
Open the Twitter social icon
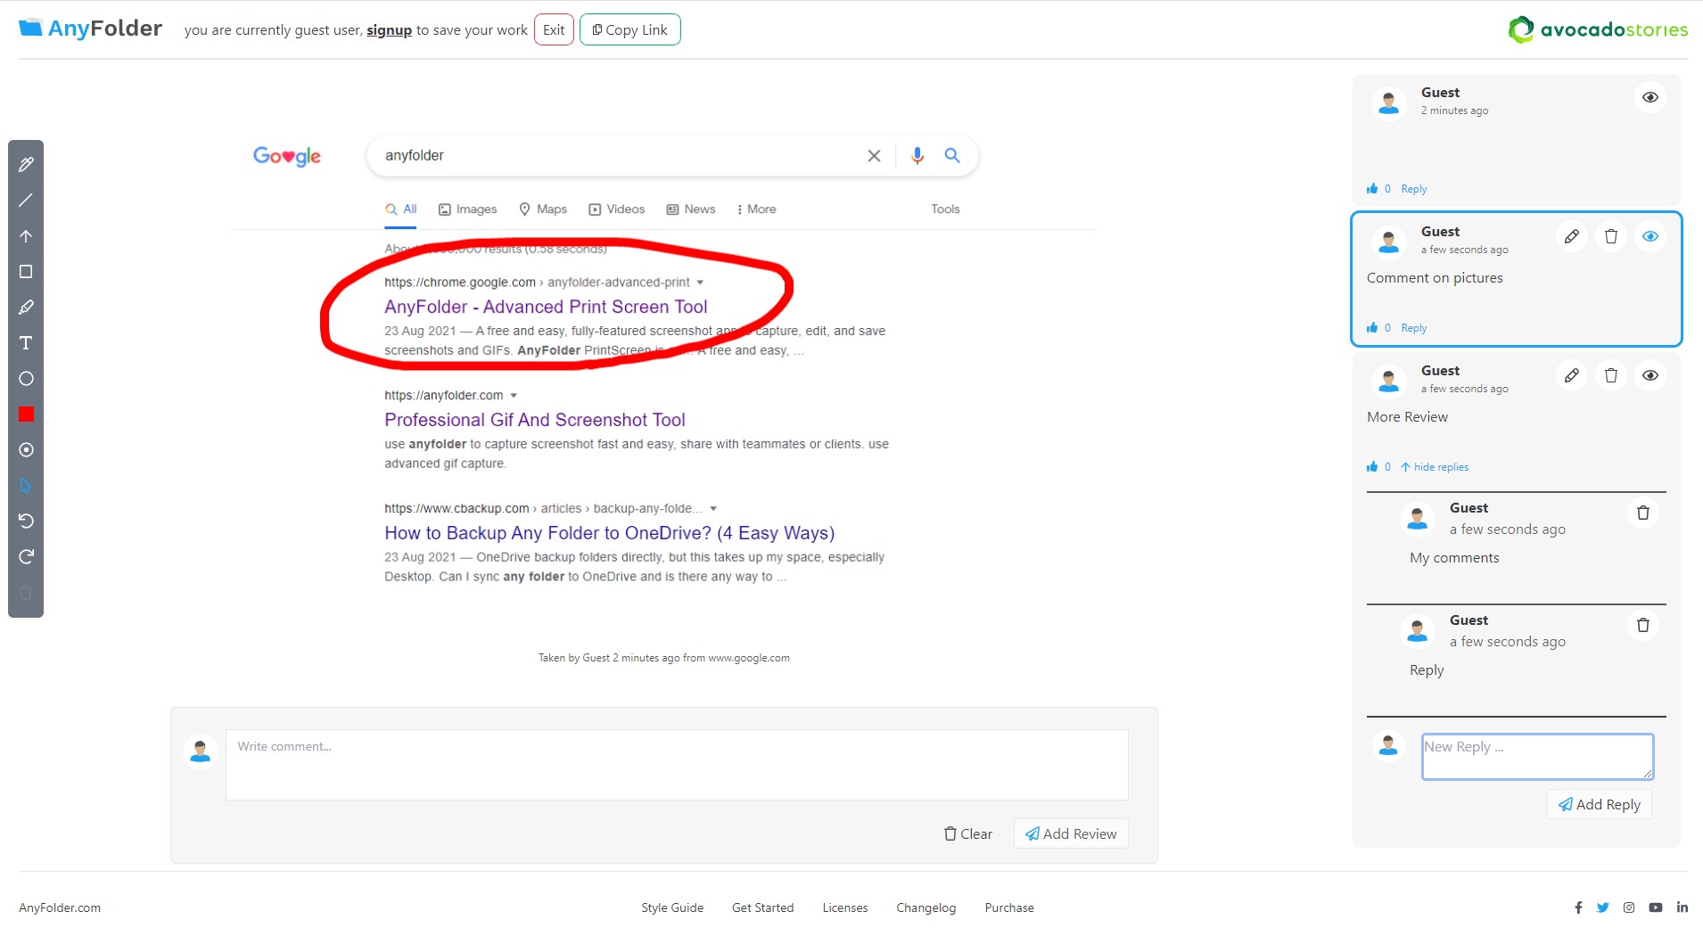[1603, 907]
